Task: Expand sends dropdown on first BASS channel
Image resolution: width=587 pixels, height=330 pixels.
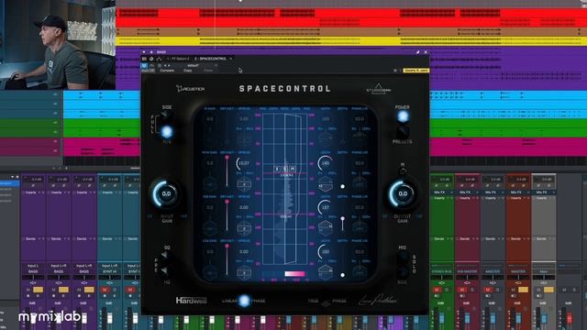Action: (x=43, y=238)
